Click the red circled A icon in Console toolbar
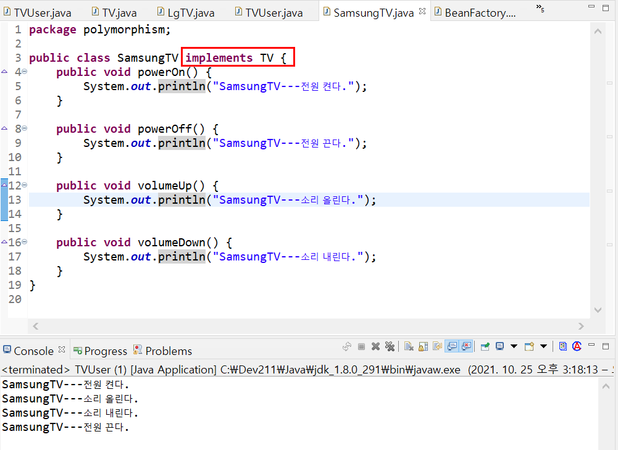 click(577, 346)
